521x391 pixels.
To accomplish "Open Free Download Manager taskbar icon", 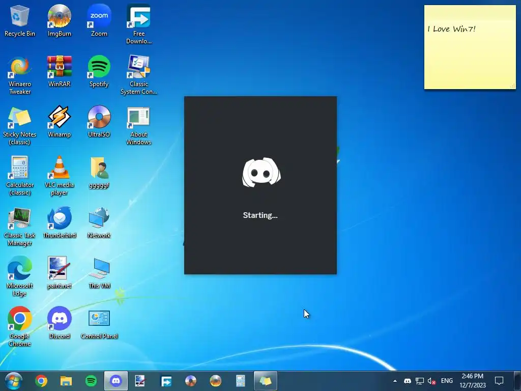I will [x=166, y=381].
